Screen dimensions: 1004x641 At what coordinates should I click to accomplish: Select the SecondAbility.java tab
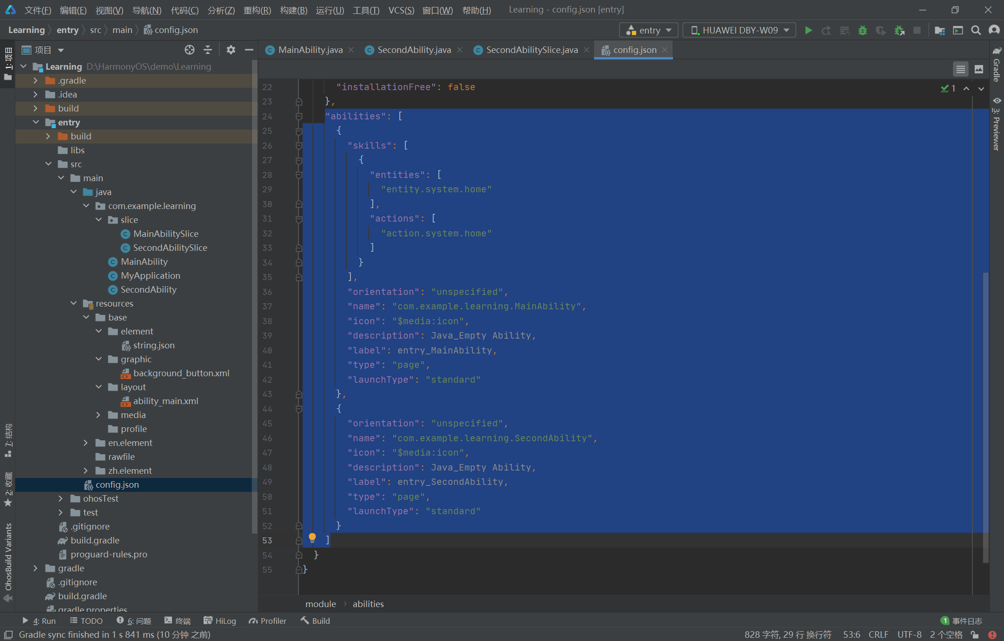[414, 49]
